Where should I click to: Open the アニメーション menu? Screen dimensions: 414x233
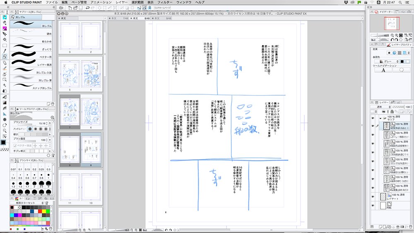101,2
